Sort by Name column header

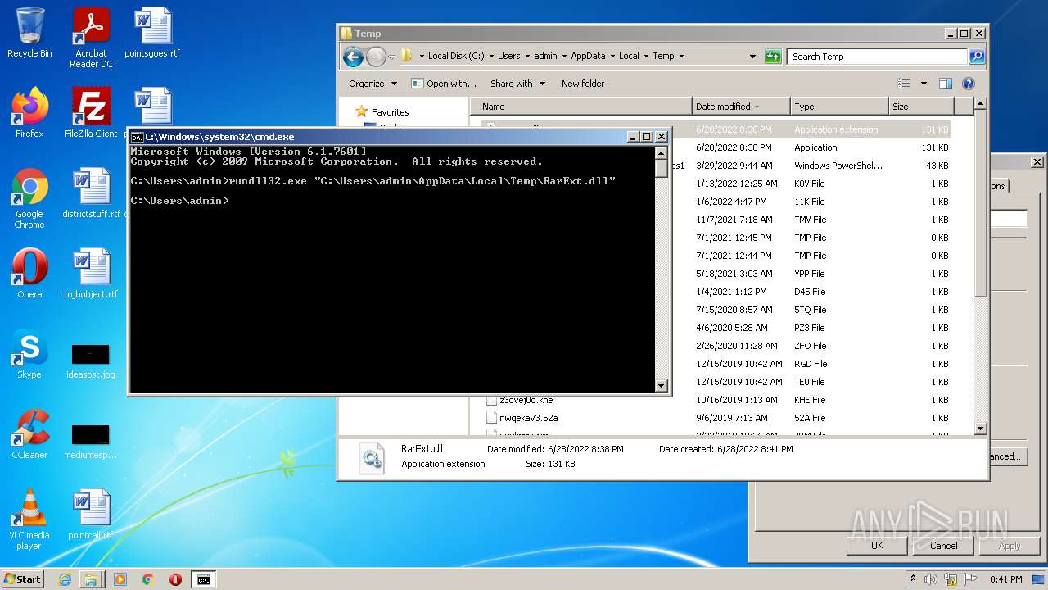pyautogui.click(x=580, y=107)
